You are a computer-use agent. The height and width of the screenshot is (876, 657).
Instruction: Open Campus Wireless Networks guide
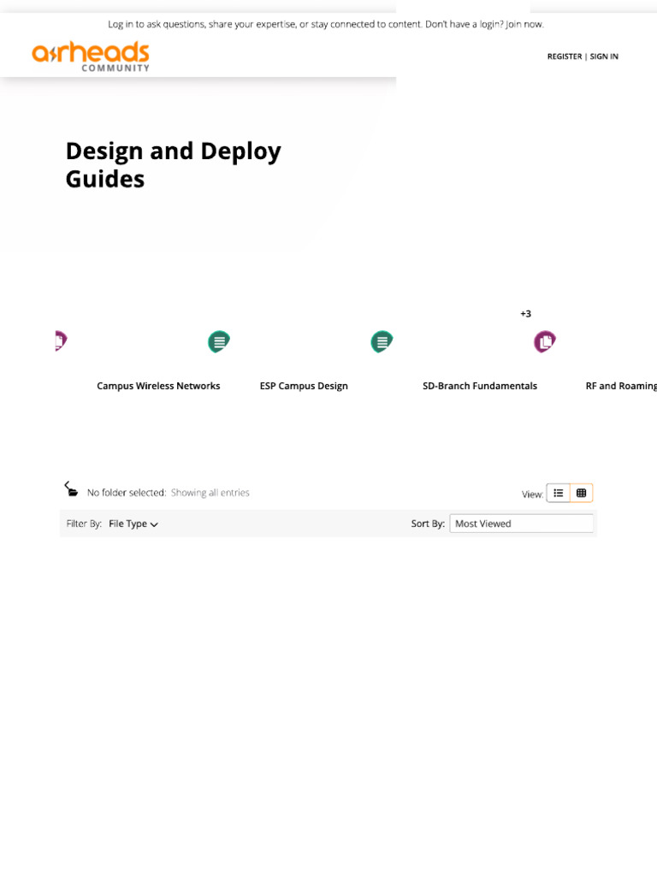(158, 386)
